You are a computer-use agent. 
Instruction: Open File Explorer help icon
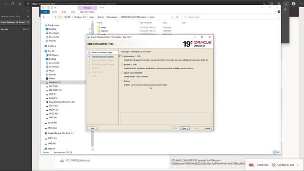[x=279, y=12]
